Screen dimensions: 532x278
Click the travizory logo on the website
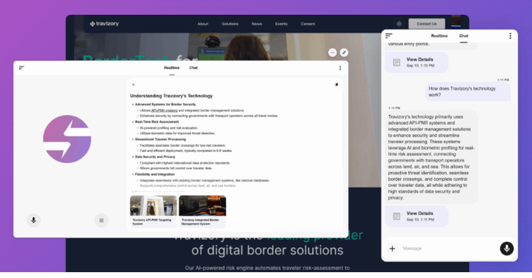pyautogui.click(x=104, y=24)
